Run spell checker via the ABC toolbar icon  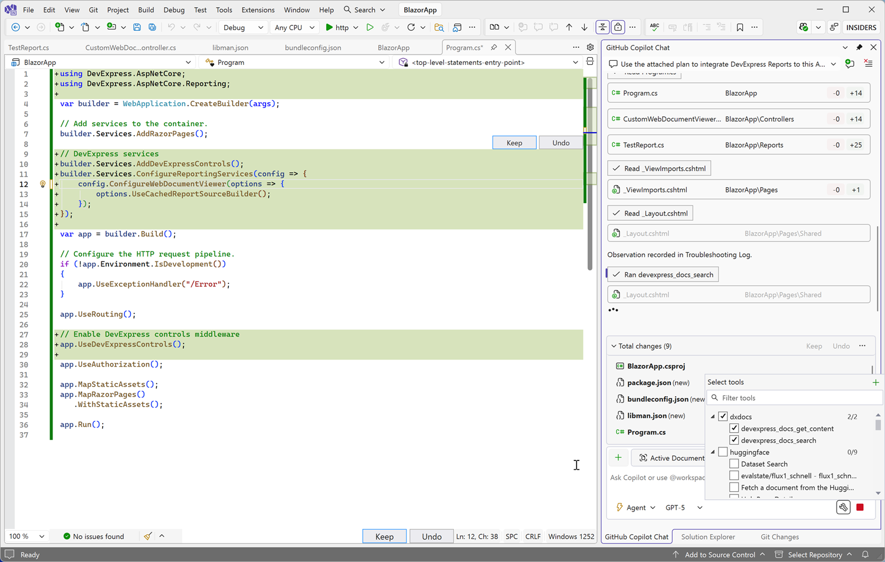(654, 27)
